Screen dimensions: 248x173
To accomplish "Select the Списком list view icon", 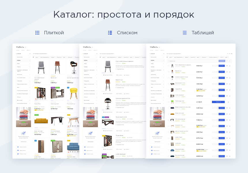I will click(x=110, y=33).
